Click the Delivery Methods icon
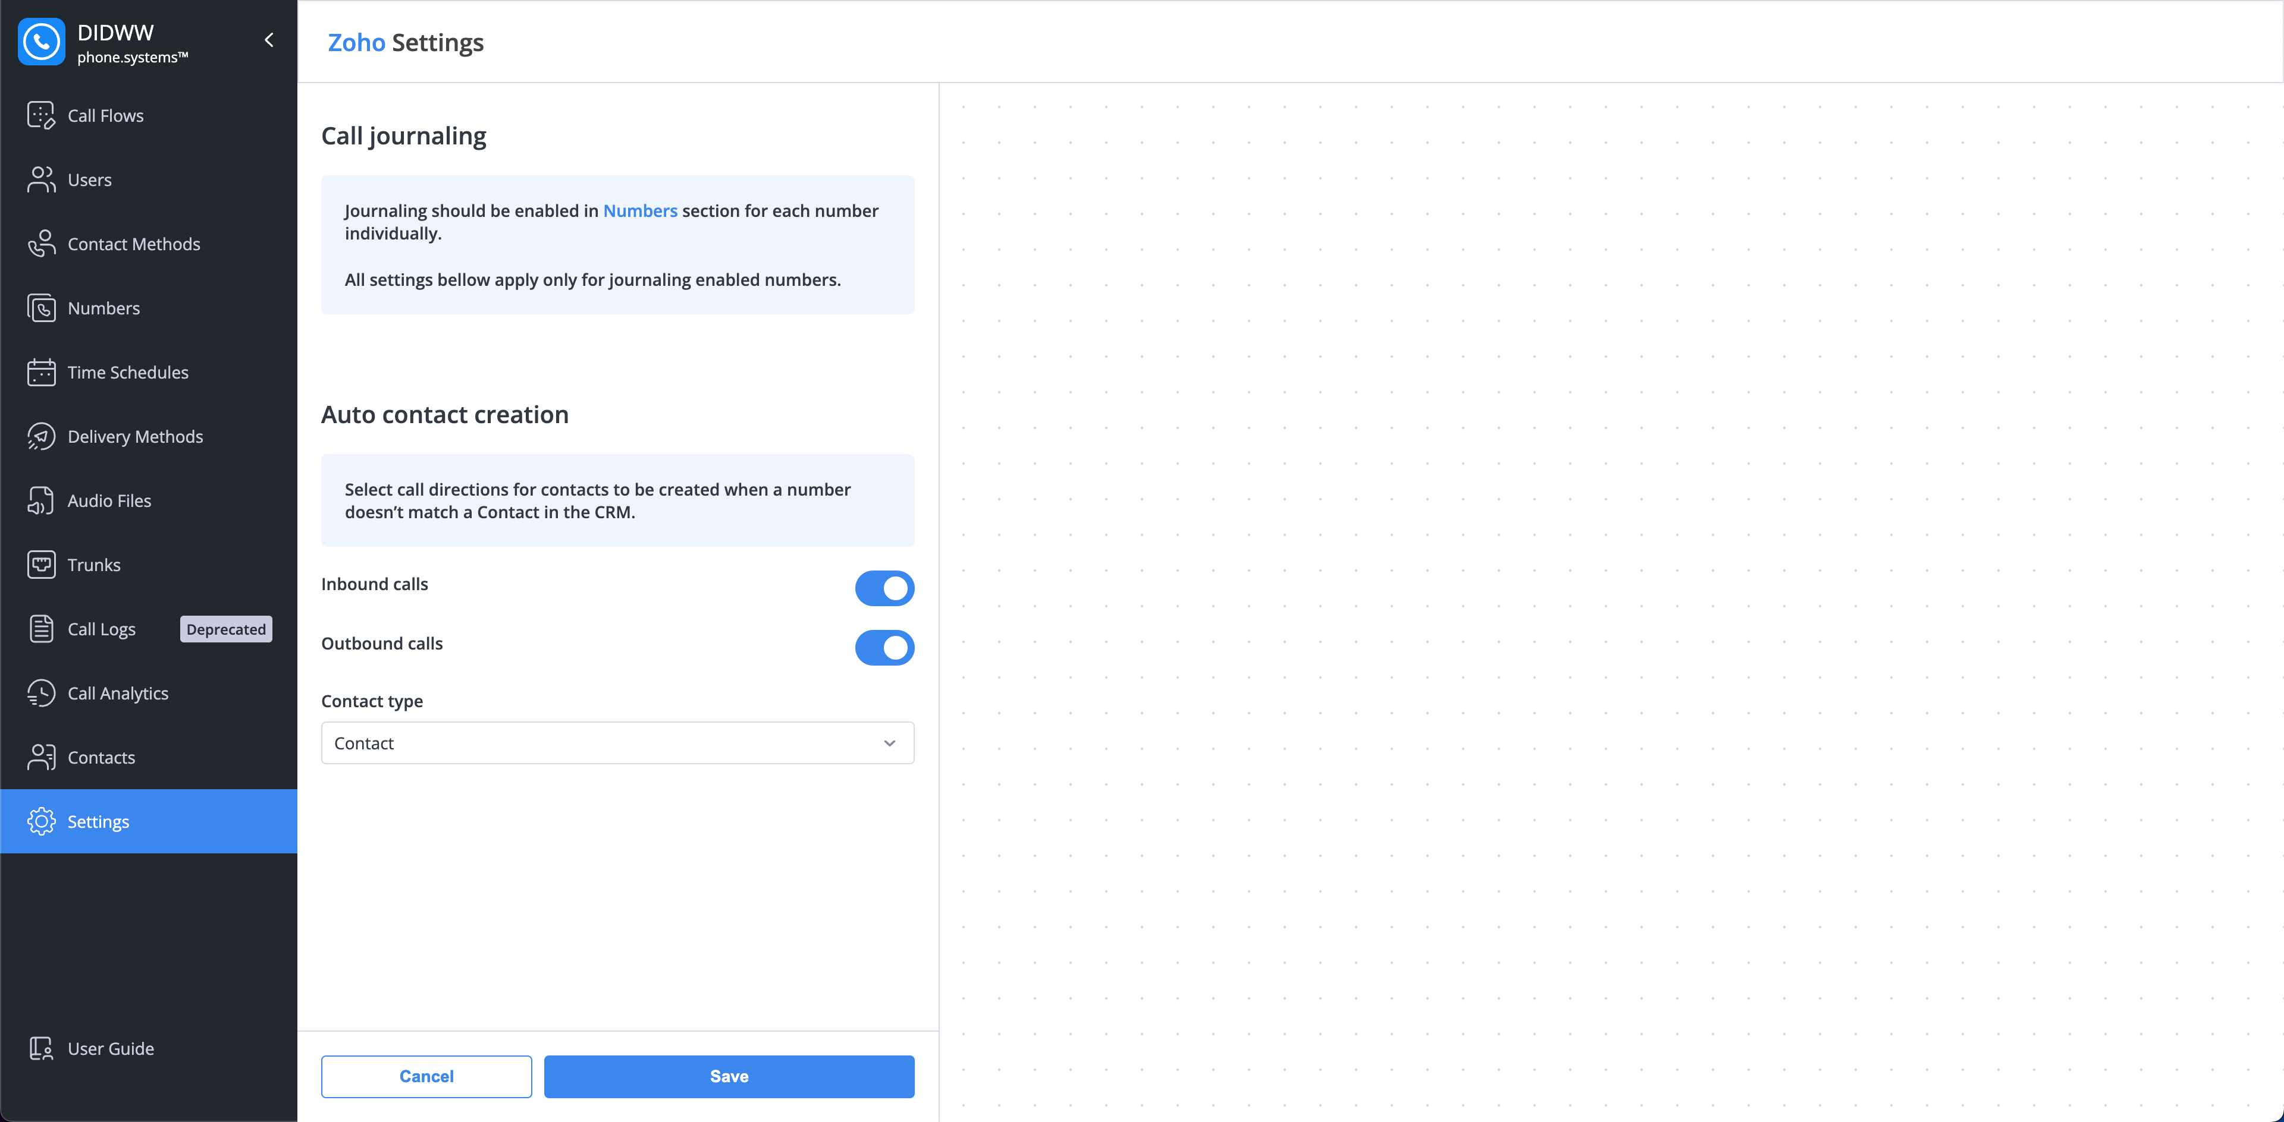The height and width of the screenshot is (1122, 2284). [x=41, y=436]
